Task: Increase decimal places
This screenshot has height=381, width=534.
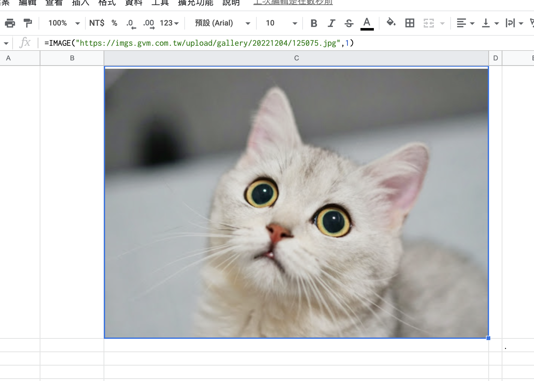Action: click(149, 23)
